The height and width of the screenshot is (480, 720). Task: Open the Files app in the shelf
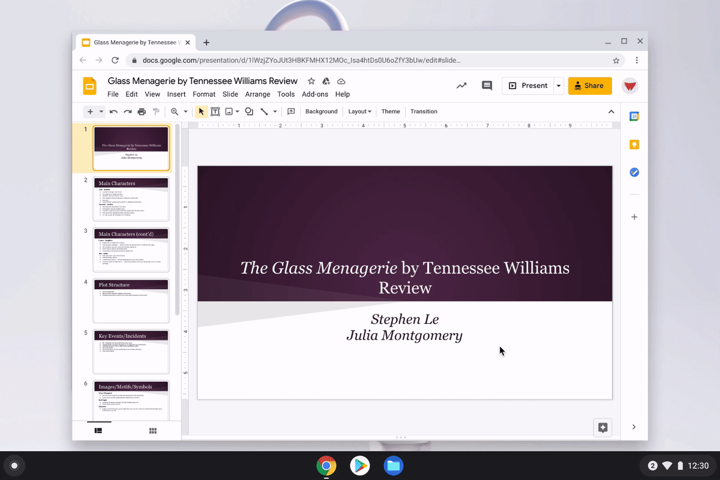(394, 466)
